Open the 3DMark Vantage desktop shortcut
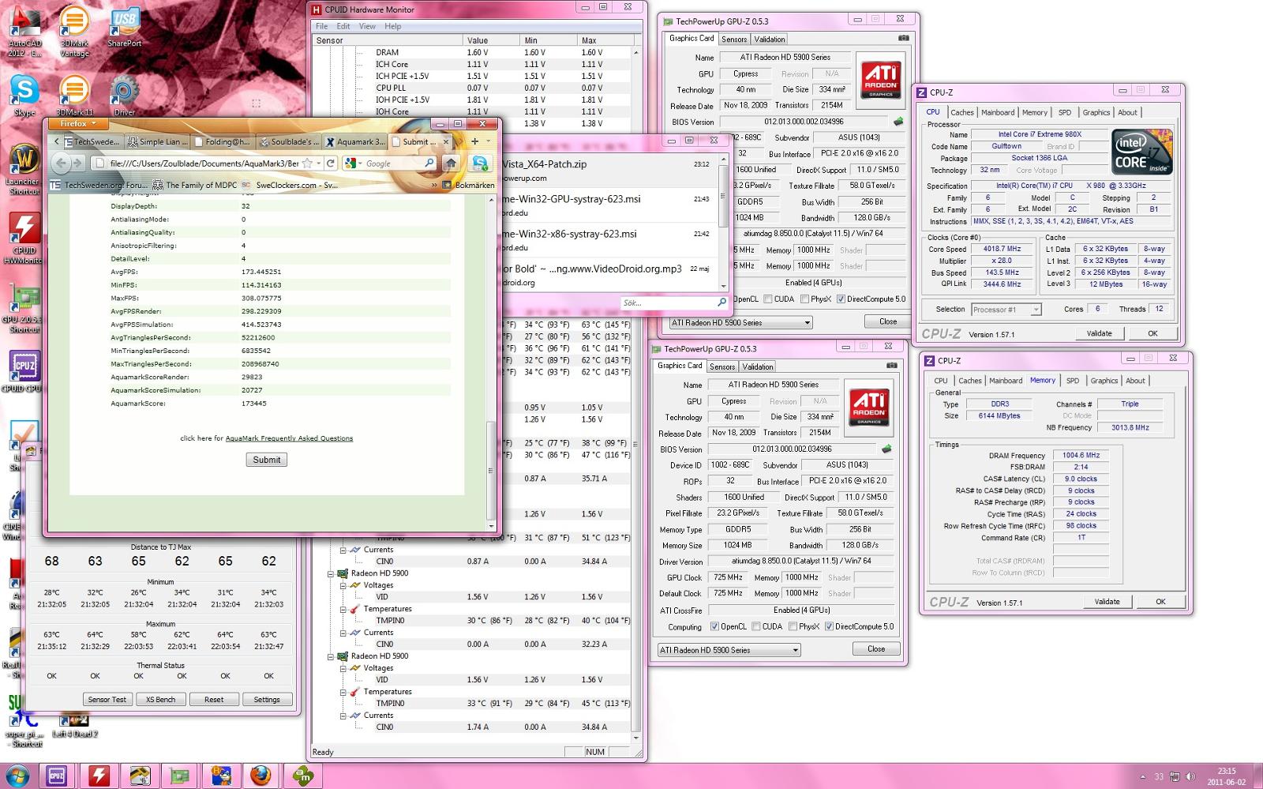This screenshot has height=789, width=1263. point(73,32)
